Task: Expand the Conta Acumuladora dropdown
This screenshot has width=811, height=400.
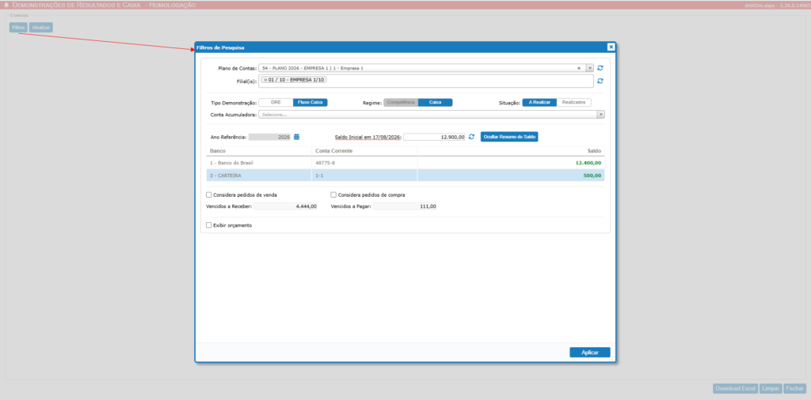Action: click(600, 115)
